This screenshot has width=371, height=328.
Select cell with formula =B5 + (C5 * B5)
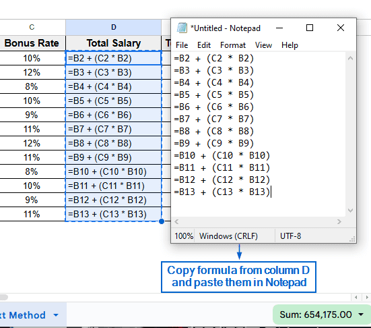tap(114, 101)
